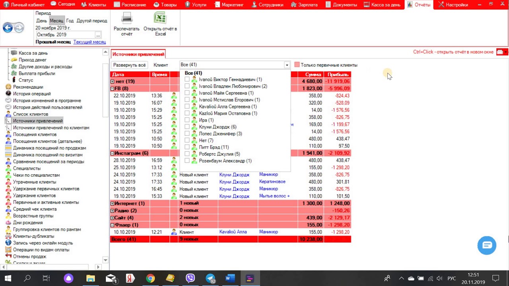This screenshot has height=286, width=509.
Task: Open File Explorer from taskbar
Action: point(91,278)
